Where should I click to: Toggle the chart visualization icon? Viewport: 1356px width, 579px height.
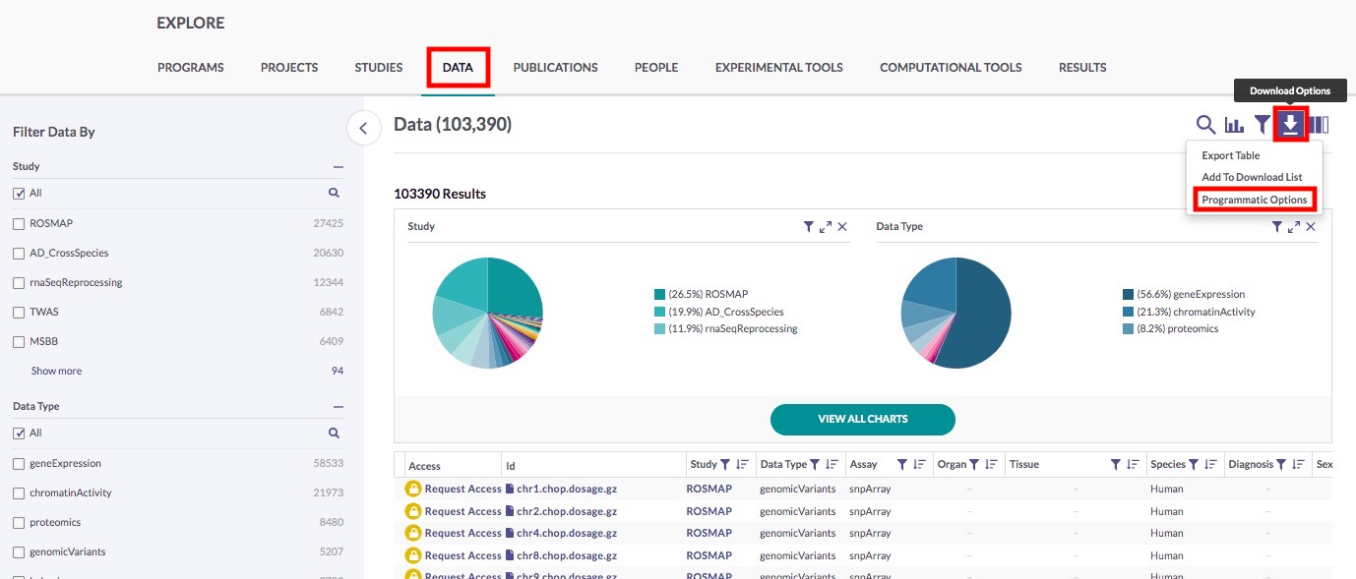(1234, 125)
